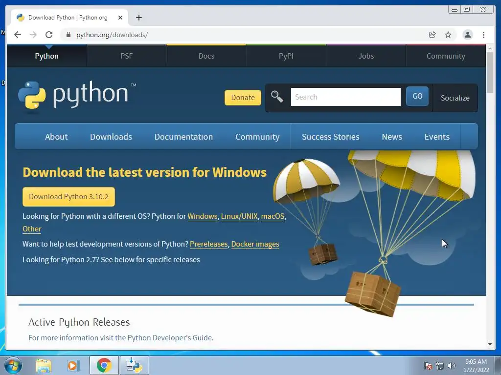501x375 pixels.
Task: Check the network icon in tray
Action: tap(440, 366)
